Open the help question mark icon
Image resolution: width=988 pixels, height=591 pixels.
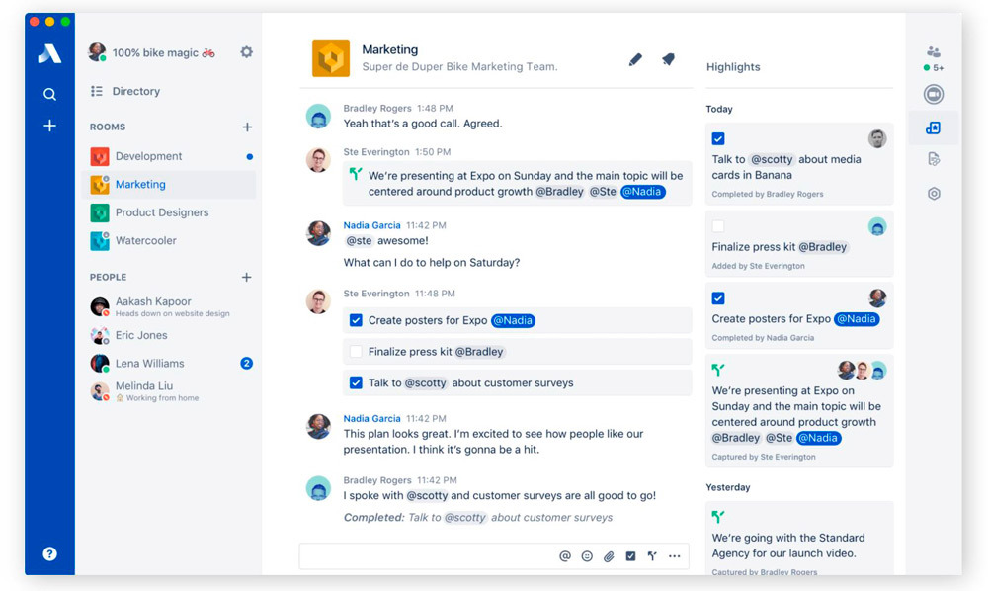(x=49, y=554)
